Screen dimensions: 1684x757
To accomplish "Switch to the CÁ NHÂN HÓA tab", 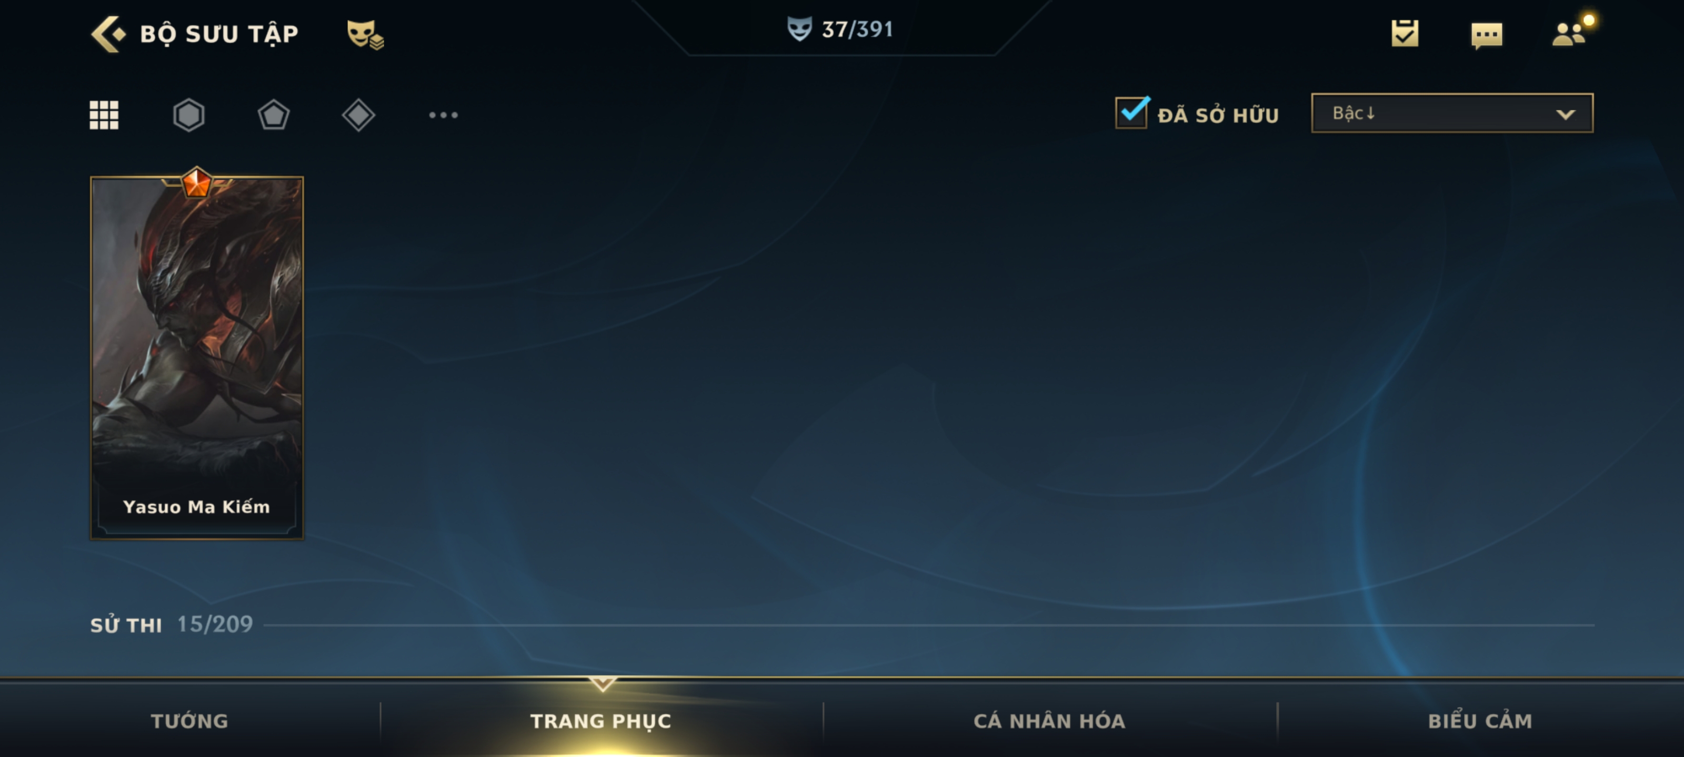I will click(x=1049, y=720).
